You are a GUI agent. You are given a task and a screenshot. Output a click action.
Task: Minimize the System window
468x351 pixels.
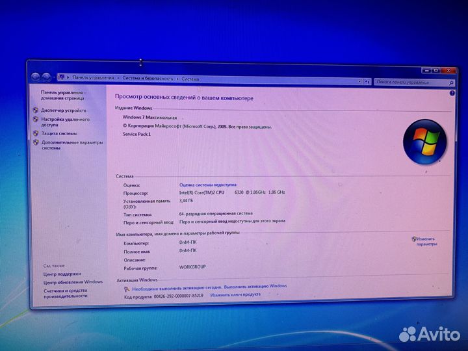tap(426, 71)
